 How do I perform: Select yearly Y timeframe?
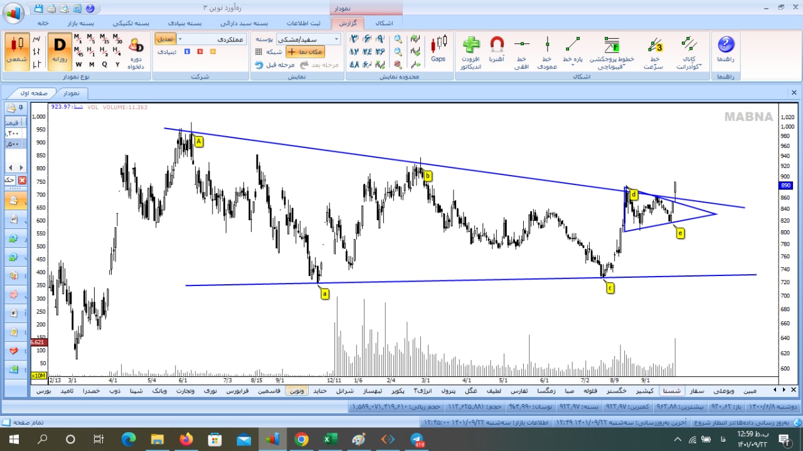(117, 64)
